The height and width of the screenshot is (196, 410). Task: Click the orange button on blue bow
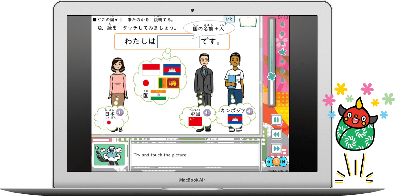276,161
